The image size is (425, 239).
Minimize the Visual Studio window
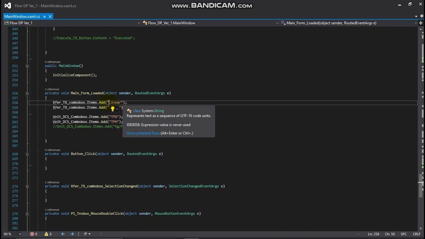[x=399, y=5]
